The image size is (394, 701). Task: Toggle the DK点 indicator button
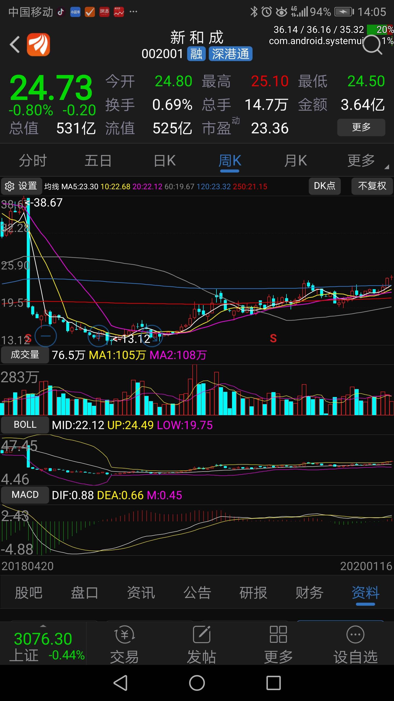325,186
